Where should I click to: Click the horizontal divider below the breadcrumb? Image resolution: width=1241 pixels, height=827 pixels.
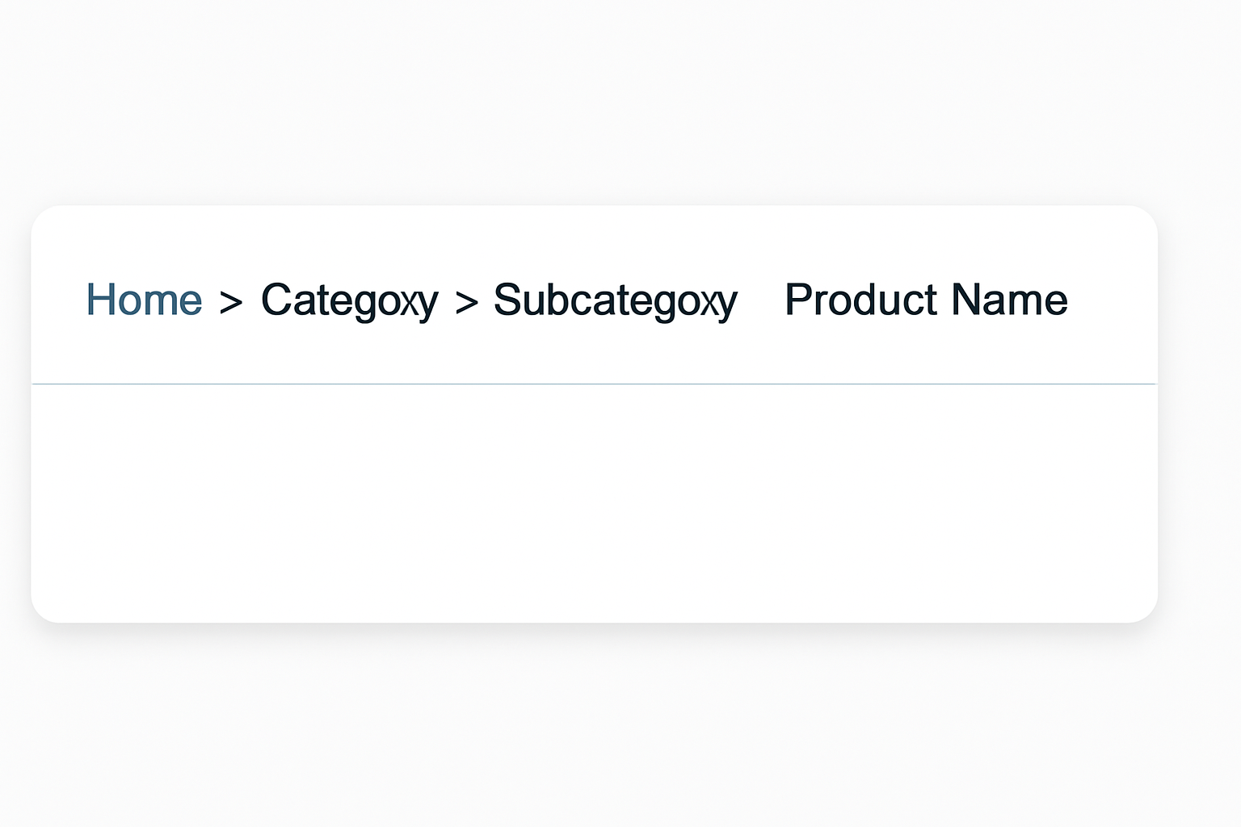595,384
